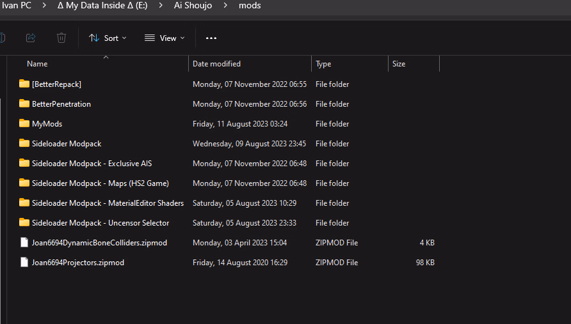The height and width of the screenshot is (324, 571).
Task: Open the See more ellipsis menu
Action: click(211, 38)
